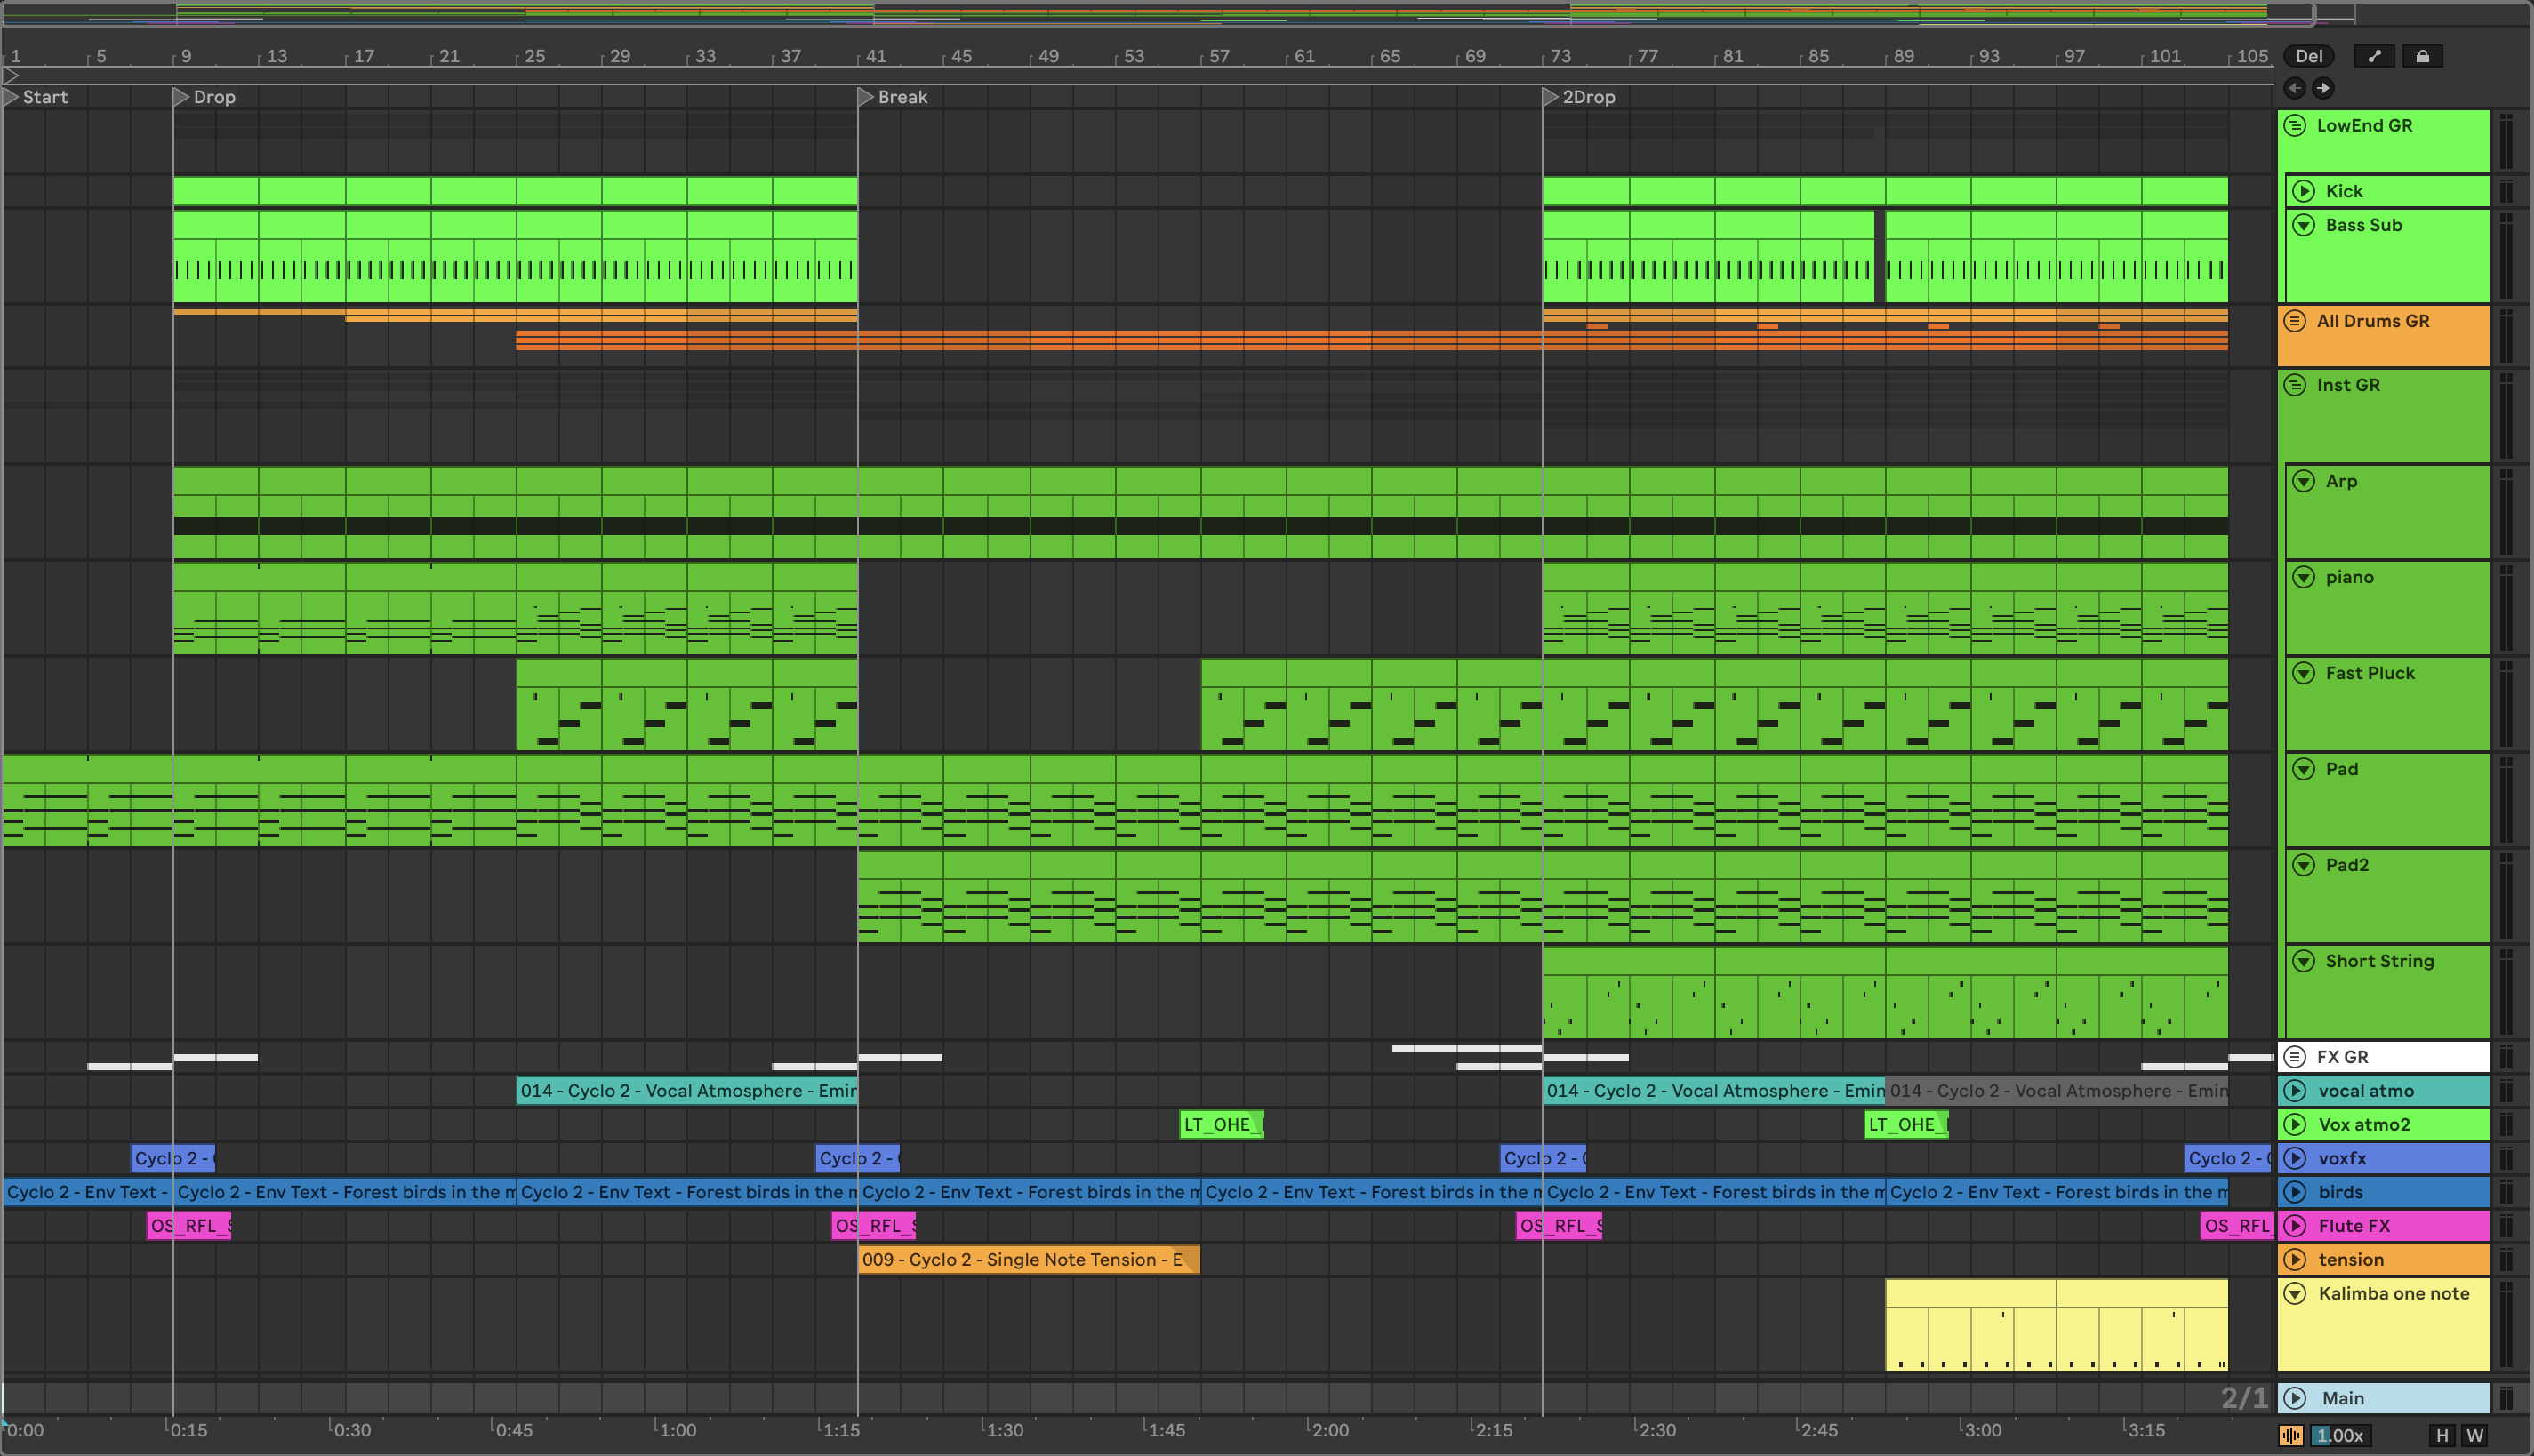
Task: Toggle fold on FX GR group
Action: coord(2296,1057)
